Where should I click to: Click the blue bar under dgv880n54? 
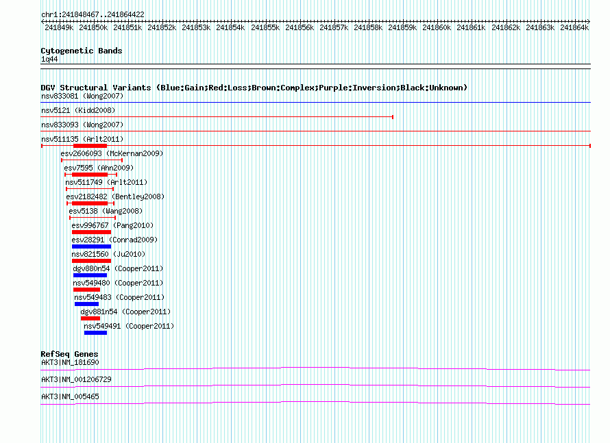click(x=90, y=275)
